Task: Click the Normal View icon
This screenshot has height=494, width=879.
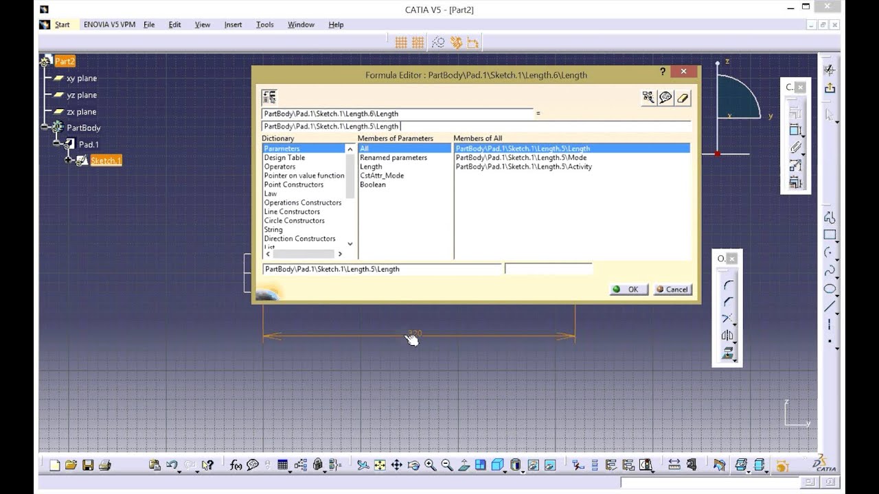Action: point(464,465)
